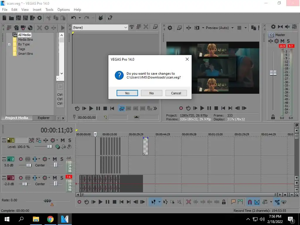The image size is (300, 225).
Task: Stop the trimmer playback
Action: [x=105, y=109]
